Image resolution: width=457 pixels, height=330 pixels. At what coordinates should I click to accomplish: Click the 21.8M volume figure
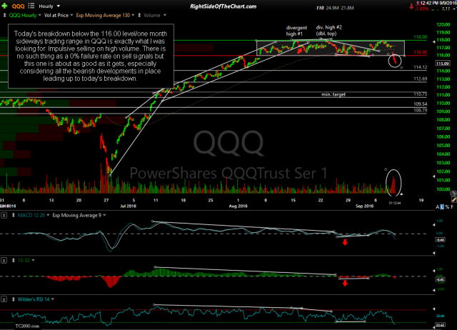[348, 8]
